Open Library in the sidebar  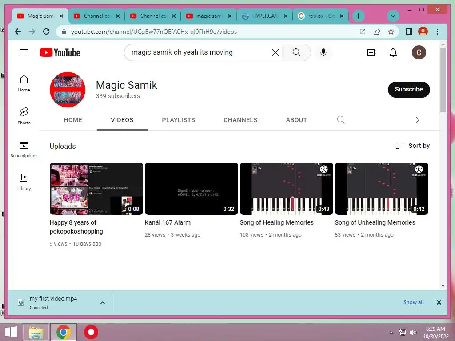pos(24,182)
